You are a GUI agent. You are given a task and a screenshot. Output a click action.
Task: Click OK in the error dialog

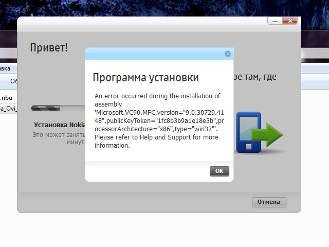click(x=219, y=171)
